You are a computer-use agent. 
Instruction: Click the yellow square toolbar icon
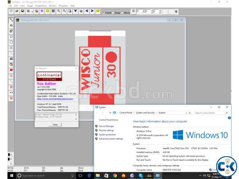47,11
